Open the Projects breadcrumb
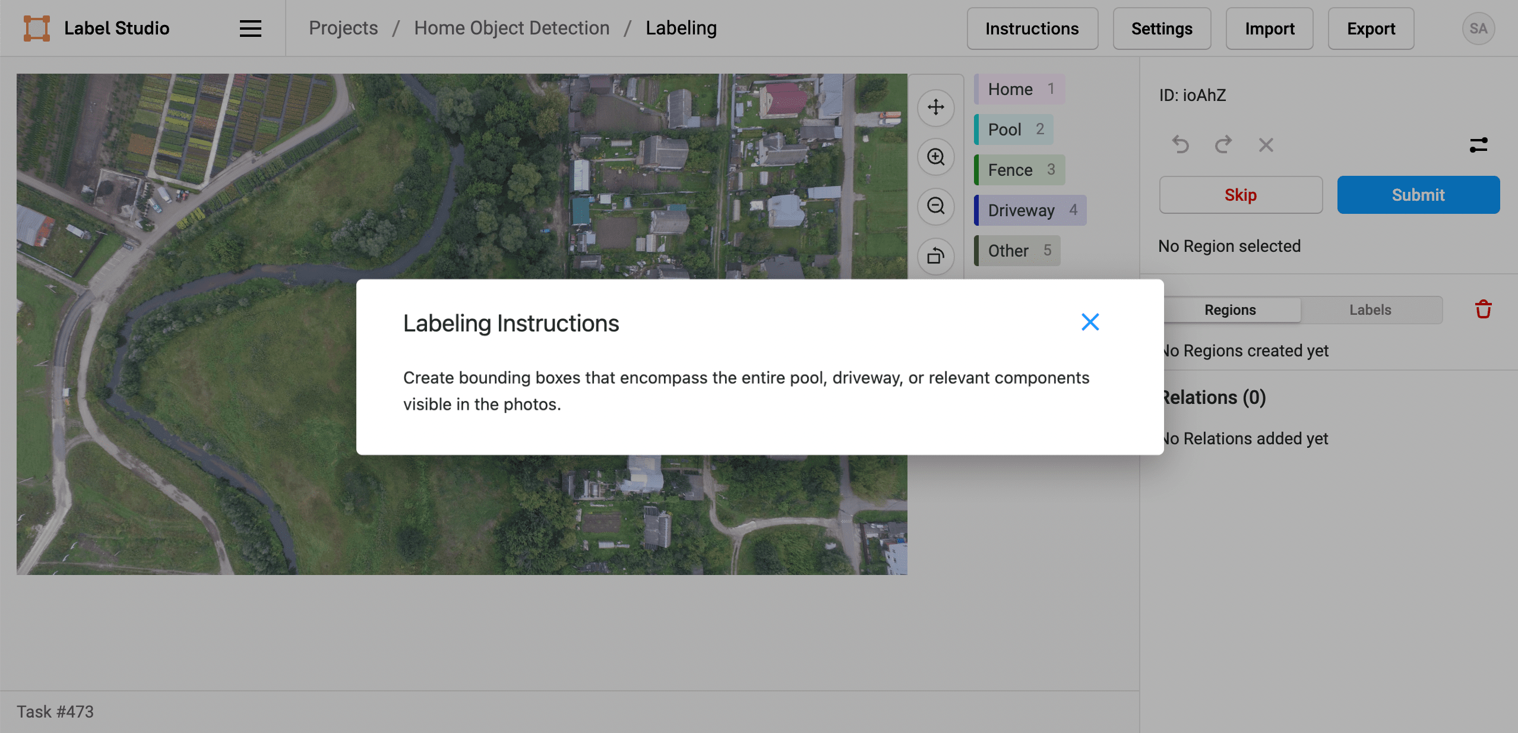 click(344, 27)
